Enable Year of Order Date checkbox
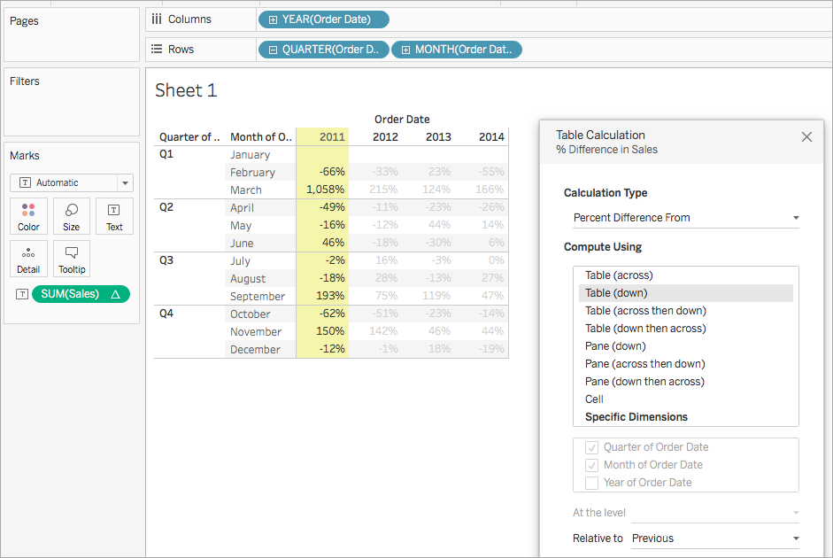This screenshot has width=833, height=558. (591, 483)
